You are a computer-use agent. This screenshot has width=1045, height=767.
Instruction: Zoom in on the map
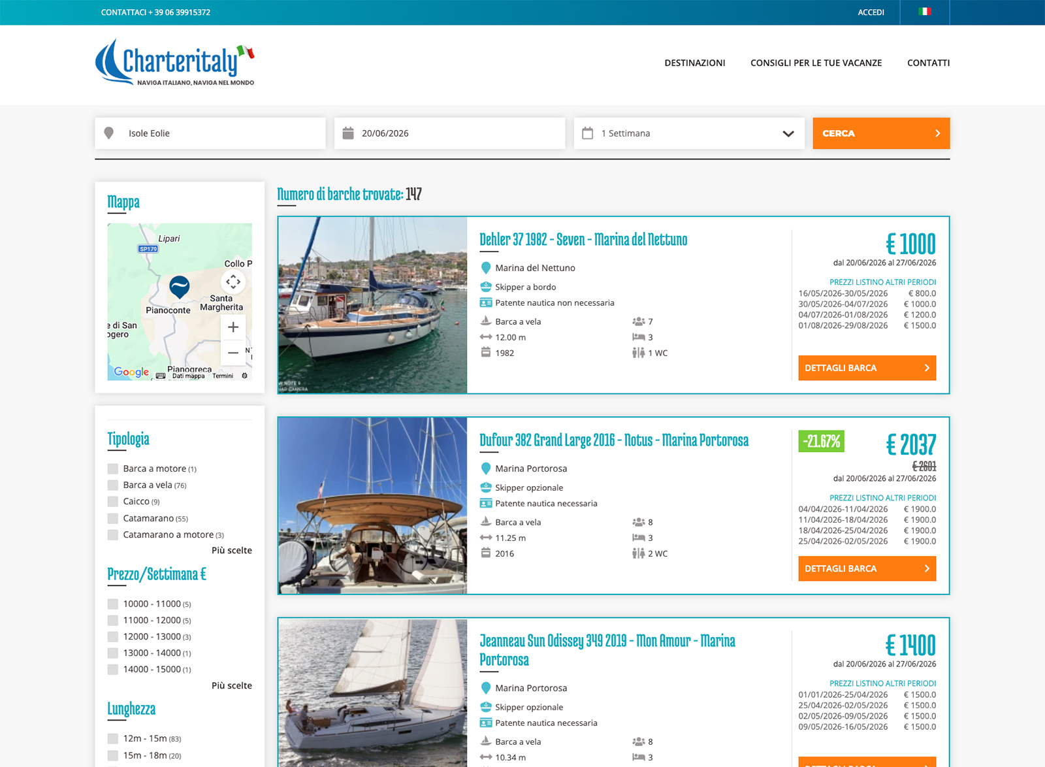coord(233,327)
